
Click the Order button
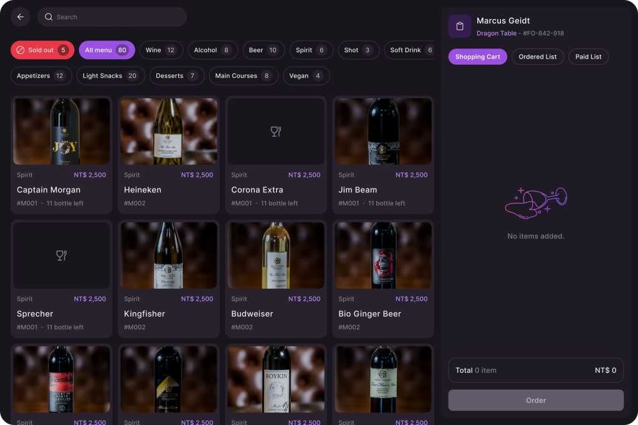(535, 400)
